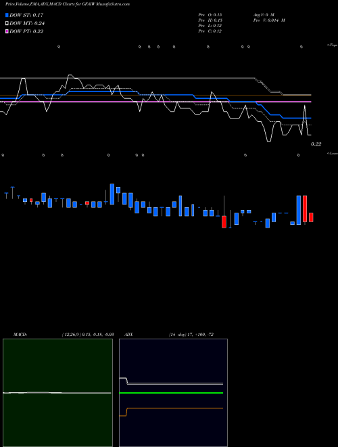Select the 'DOW ST: 0.17' legend label
Image resolution: width=338 pixels, height=447 pixels.
point(26,15)
